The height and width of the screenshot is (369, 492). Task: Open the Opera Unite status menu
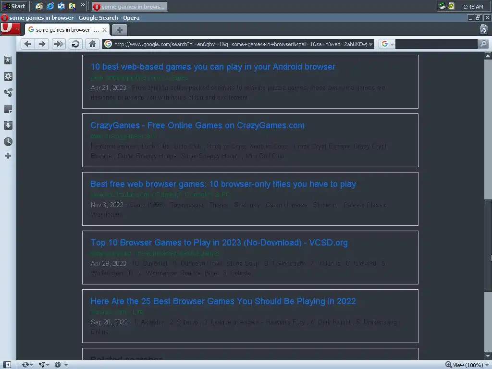point(44,365)
